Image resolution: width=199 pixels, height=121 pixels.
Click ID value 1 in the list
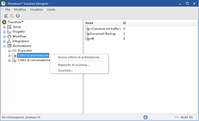coord(124,34)
